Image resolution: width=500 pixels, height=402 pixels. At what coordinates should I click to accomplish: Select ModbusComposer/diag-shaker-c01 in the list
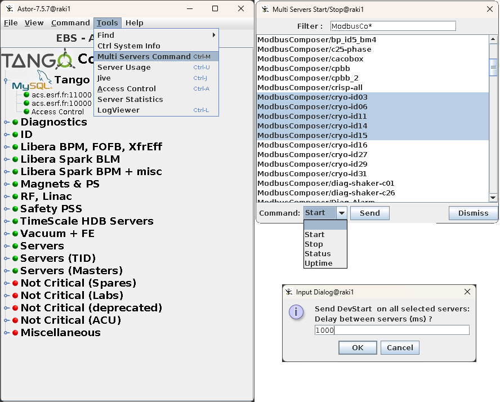[372, 184]
